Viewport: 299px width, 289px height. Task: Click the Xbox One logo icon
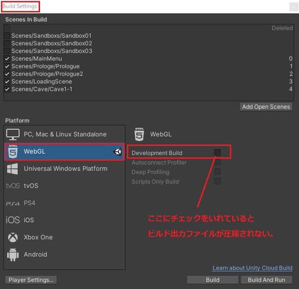pos(13,238)
